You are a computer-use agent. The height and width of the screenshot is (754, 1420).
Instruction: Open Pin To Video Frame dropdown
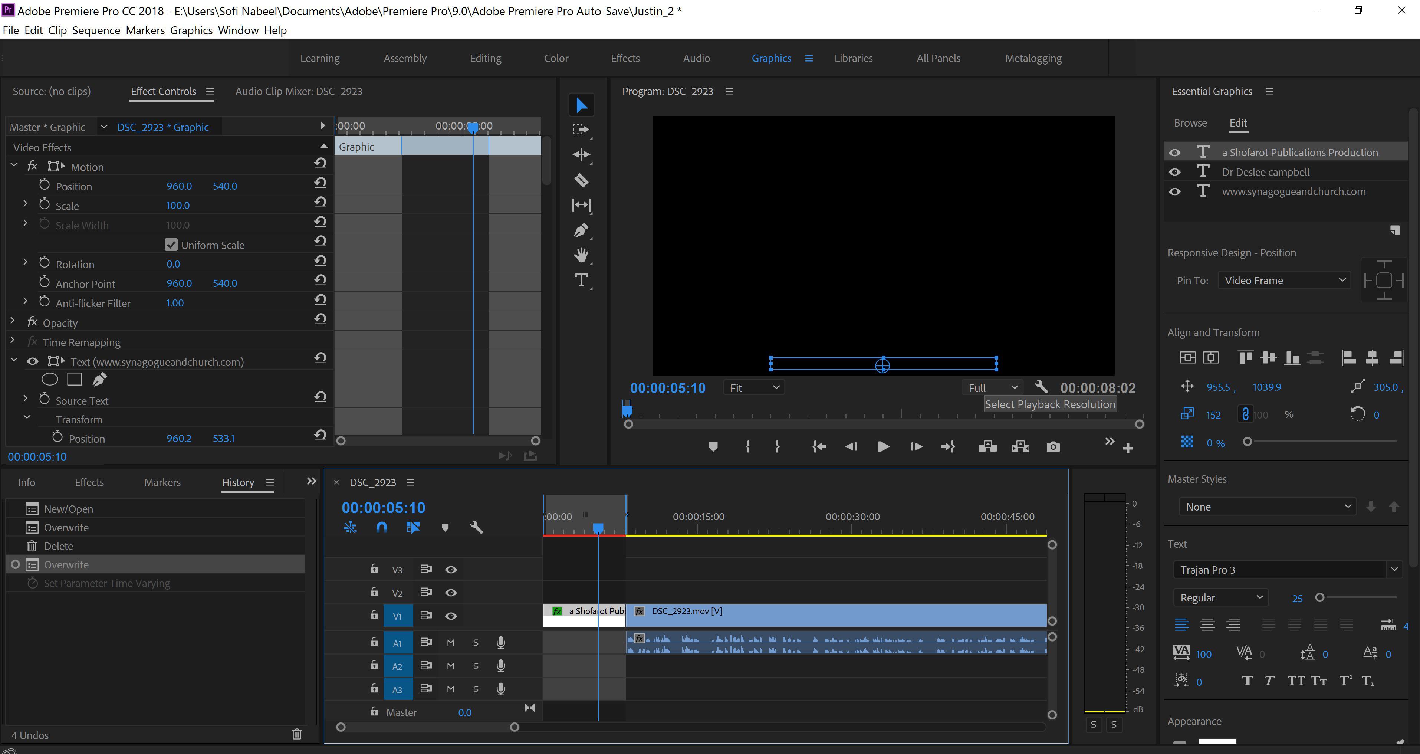1284,280
